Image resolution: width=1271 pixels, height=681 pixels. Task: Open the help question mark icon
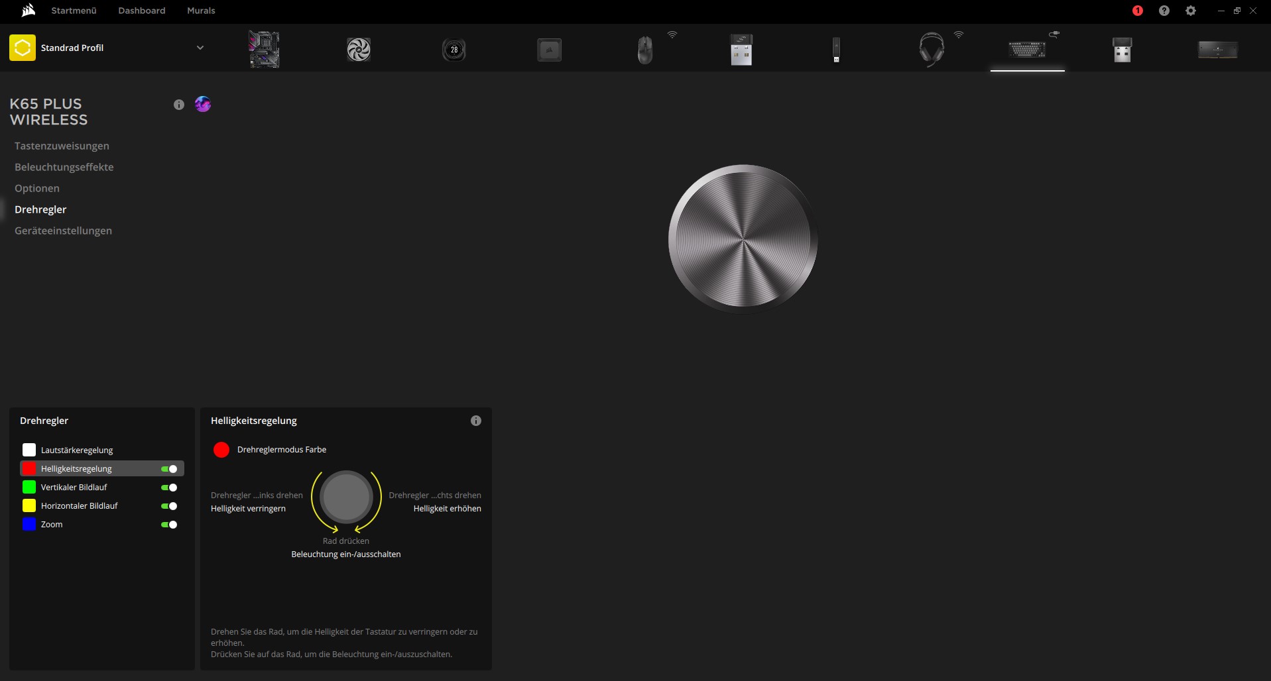pos(1164,11)
